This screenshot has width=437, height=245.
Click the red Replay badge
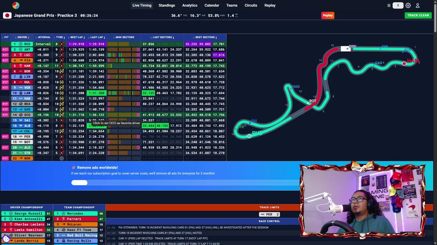pyautogui.click(x=327, y=15)
